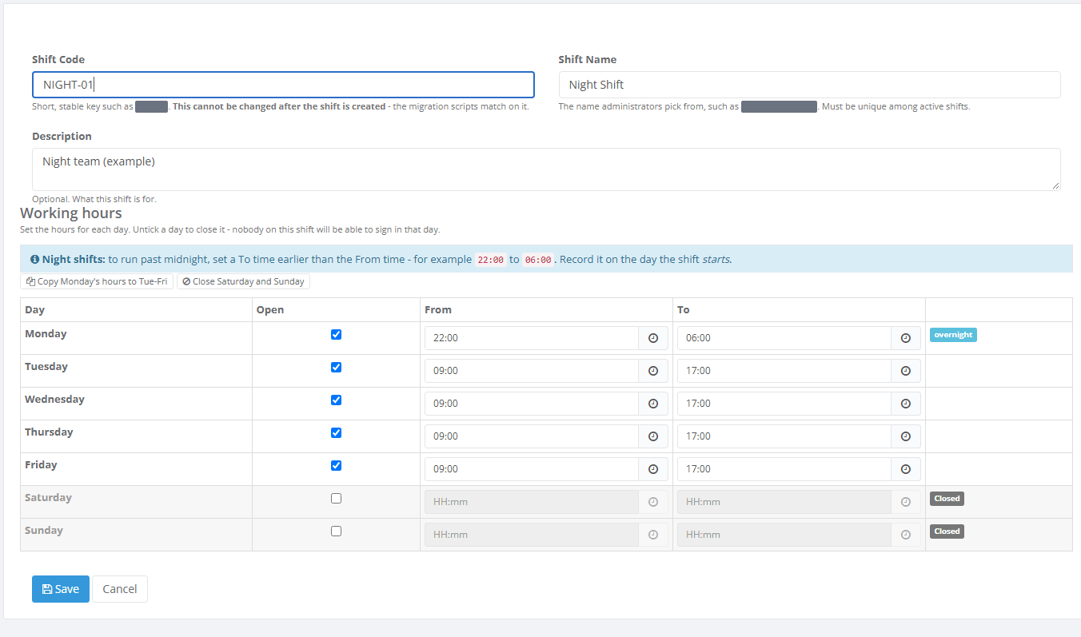Untick the Wednesday Open checkbox
Image resolution: width=1081 pixels, height=637 pixels.
coord(336,400)
